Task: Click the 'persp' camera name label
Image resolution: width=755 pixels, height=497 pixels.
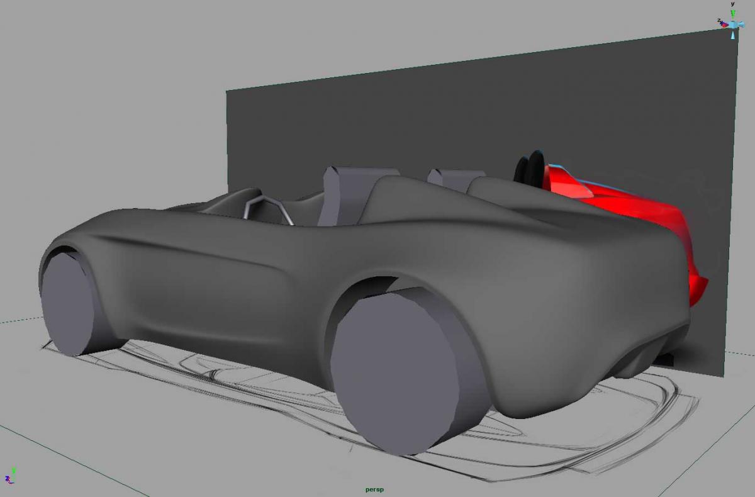Action: [x=374, y=489]
